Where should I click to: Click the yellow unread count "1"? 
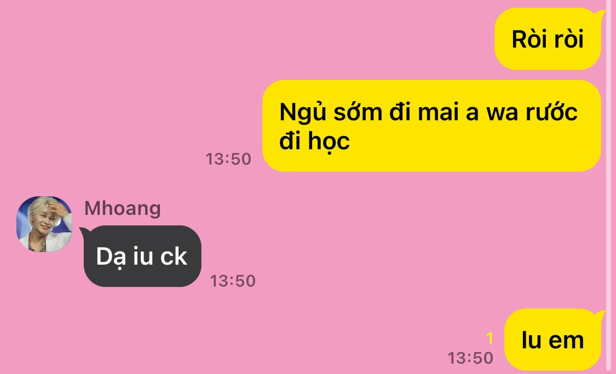click(x=489, y=338)
